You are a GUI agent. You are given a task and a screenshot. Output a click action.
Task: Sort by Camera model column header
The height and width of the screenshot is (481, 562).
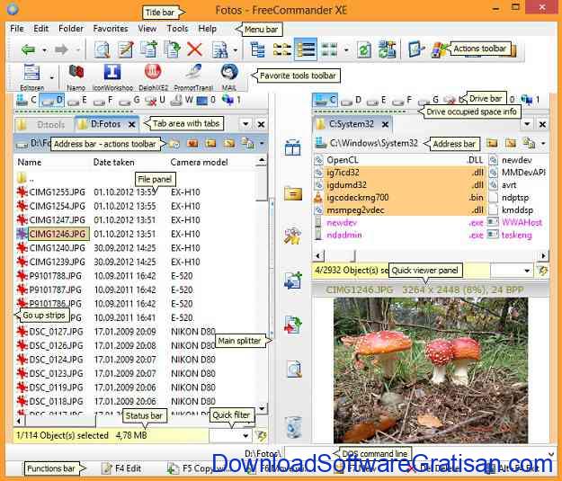coord(199,163)
